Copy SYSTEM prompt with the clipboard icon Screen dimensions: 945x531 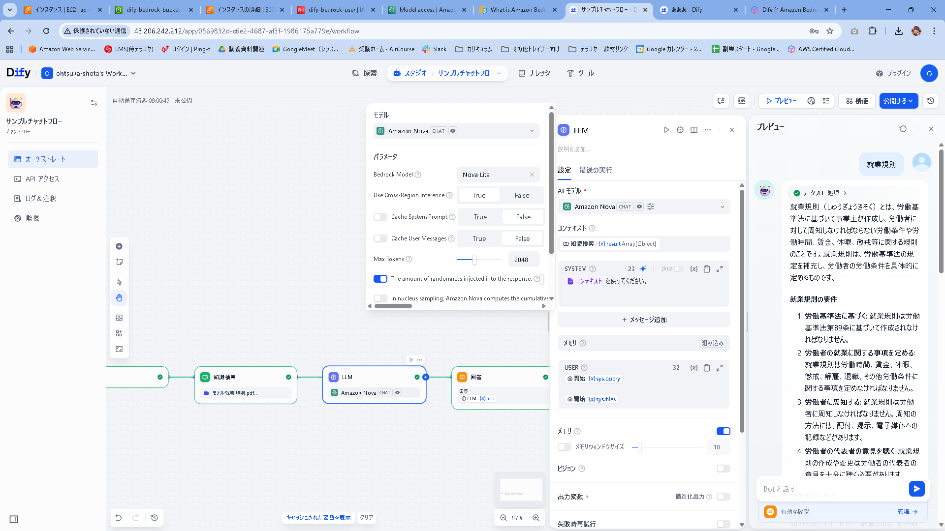point(707,269)
